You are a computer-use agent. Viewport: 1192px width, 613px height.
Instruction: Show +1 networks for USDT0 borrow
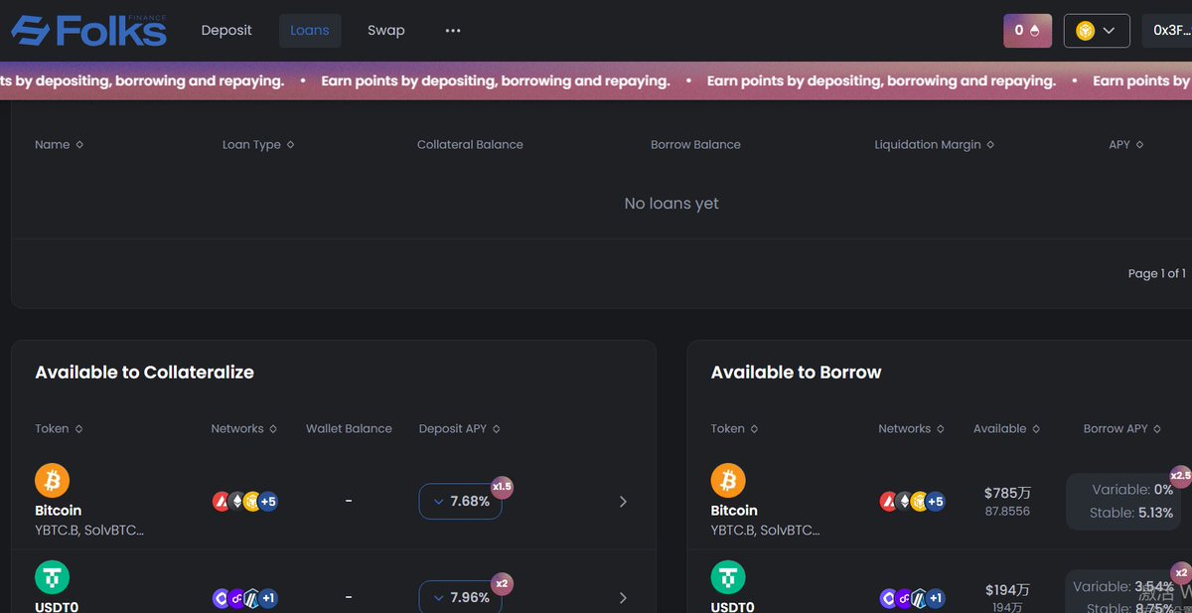click(x=935, y=598)
